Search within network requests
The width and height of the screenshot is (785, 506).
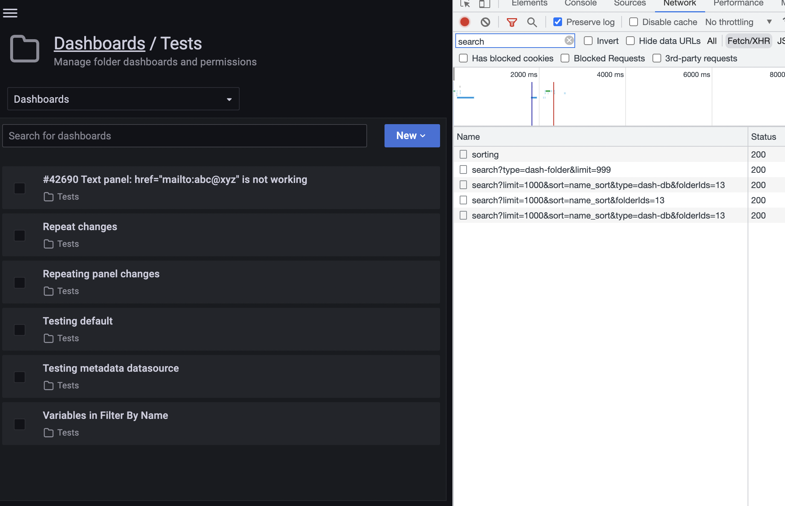point(532,22)
